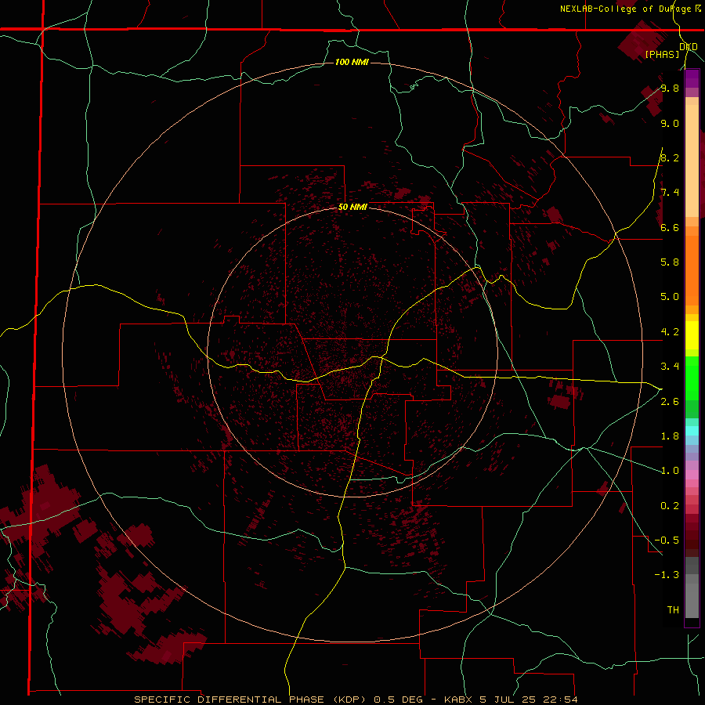Click the 9.8 value on the color scale

(x=670, y=89)
